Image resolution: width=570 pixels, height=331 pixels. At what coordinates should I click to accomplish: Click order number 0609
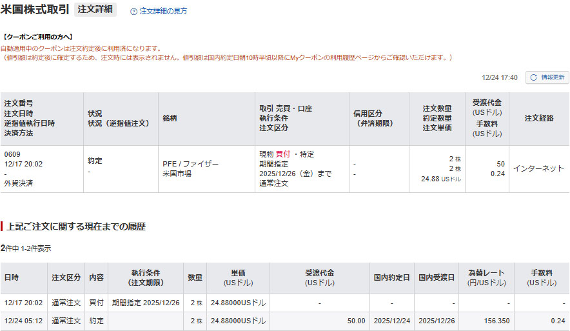[x=12, y=154]
